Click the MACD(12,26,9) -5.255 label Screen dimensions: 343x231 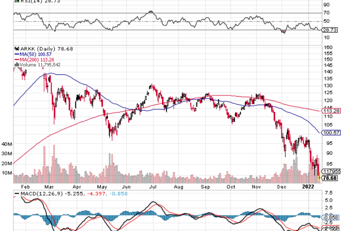pos(52,194)
